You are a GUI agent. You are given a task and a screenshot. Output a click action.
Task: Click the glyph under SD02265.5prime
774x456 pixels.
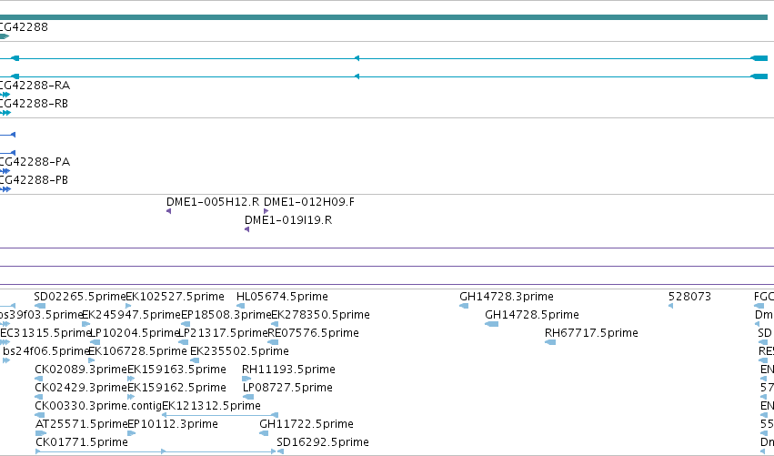(40, 306)
